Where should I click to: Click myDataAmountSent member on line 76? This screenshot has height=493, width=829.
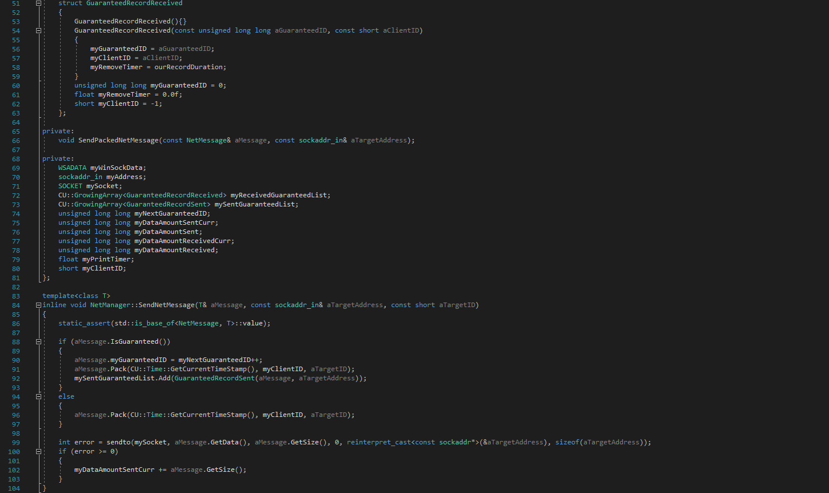click(x=167, y=232)
